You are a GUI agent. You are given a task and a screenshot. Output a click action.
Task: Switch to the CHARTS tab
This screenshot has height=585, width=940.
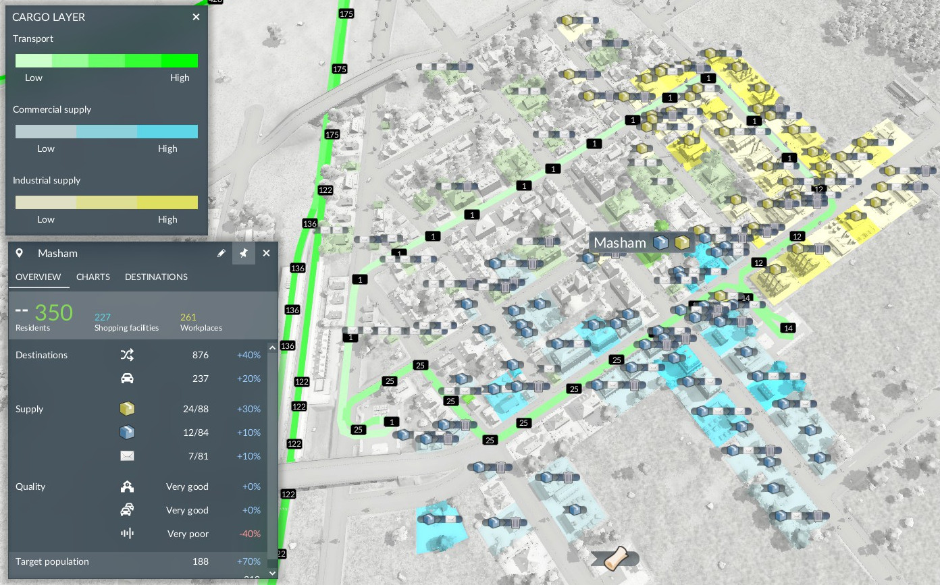click(93, 277)
